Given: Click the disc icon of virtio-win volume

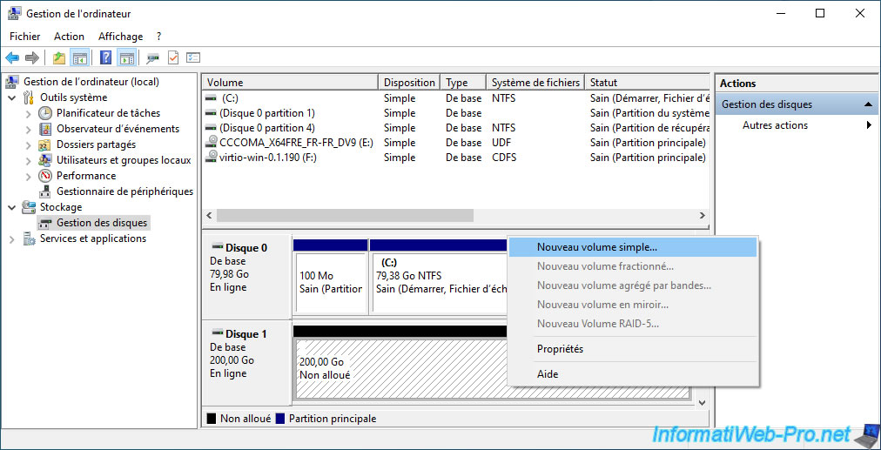Looking at the screenshot, I should tap(212, 157).
